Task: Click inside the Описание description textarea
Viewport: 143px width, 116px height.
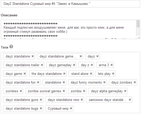Action: tap(69, 29)
